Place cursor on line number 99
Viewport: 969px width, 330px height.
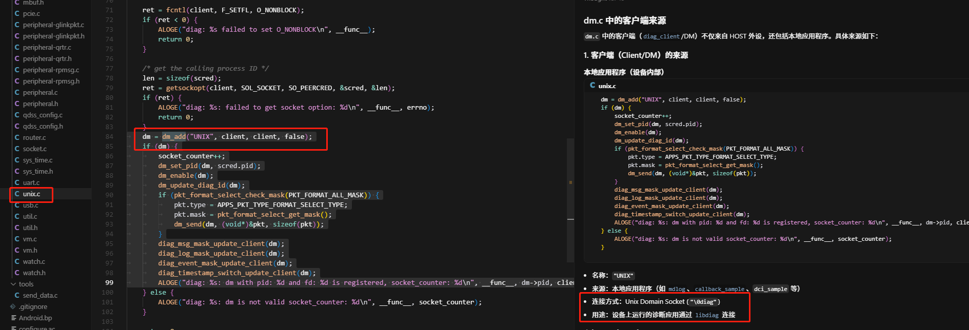click(109, 282)
